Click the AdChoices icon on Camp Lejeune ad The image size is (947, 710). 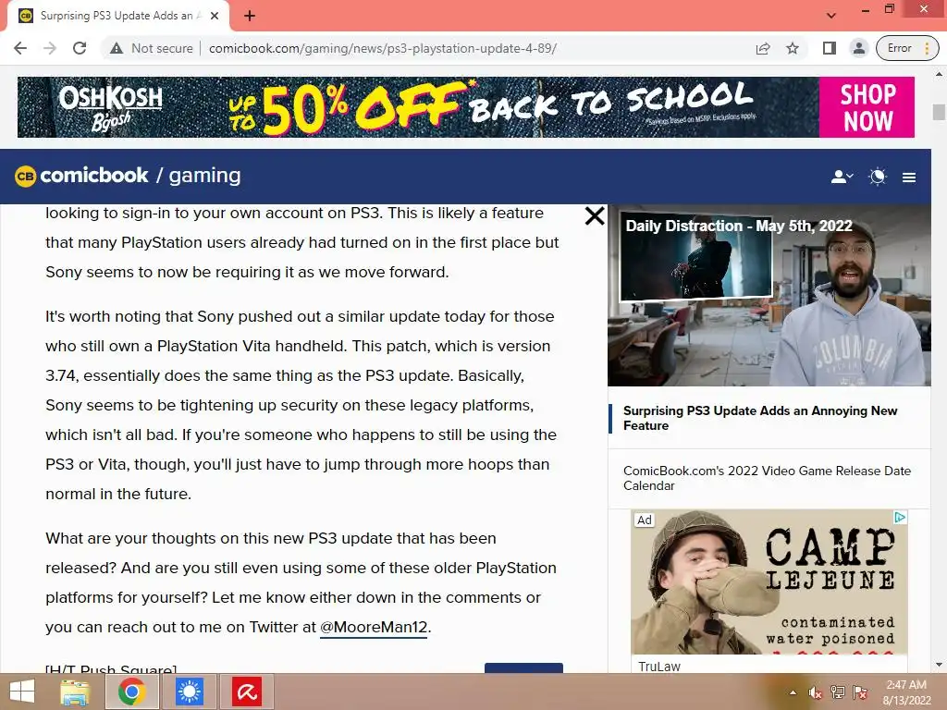tap(900, 518)
